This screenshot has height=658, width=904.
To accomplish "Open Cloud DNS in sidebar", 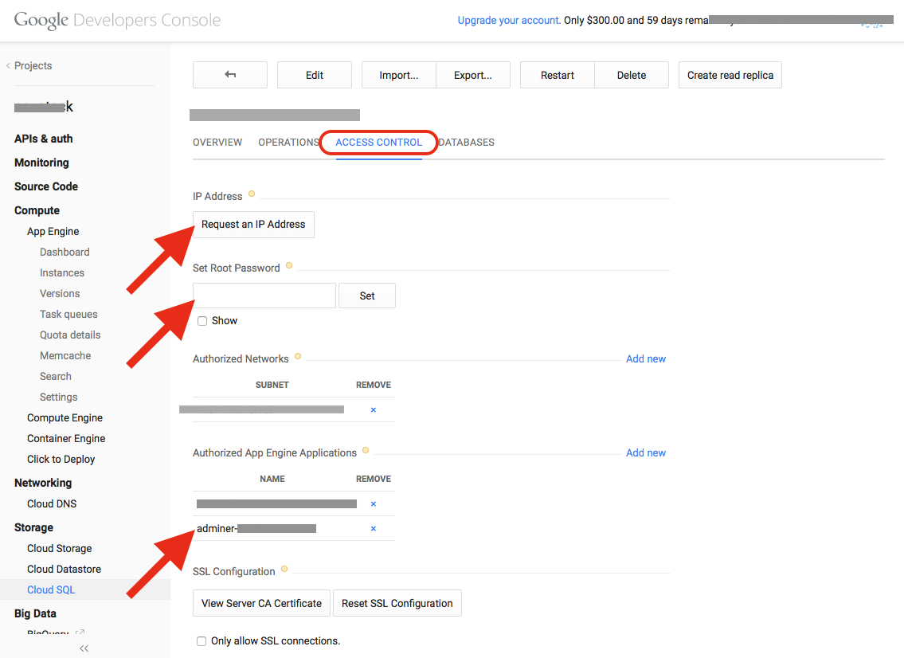I will coord(51,504).
